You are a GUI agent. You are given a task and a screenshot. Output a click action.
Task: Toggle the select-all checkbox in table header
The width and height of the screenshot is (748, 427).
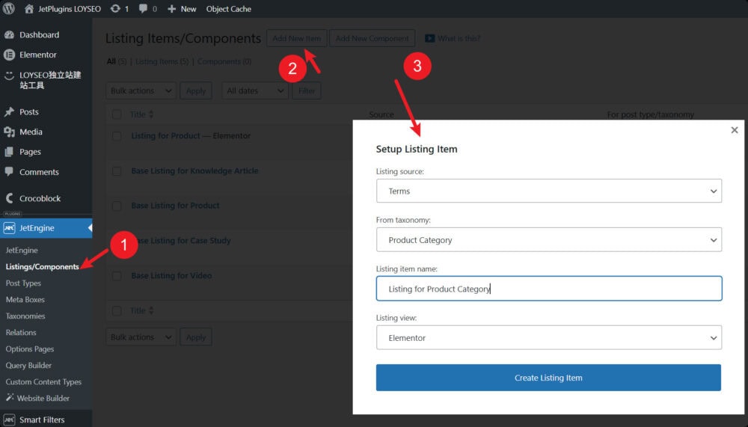(117, 114)
